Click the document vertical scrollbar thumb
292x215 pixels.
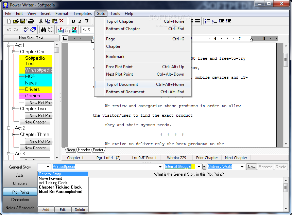(x=286, y=60)
